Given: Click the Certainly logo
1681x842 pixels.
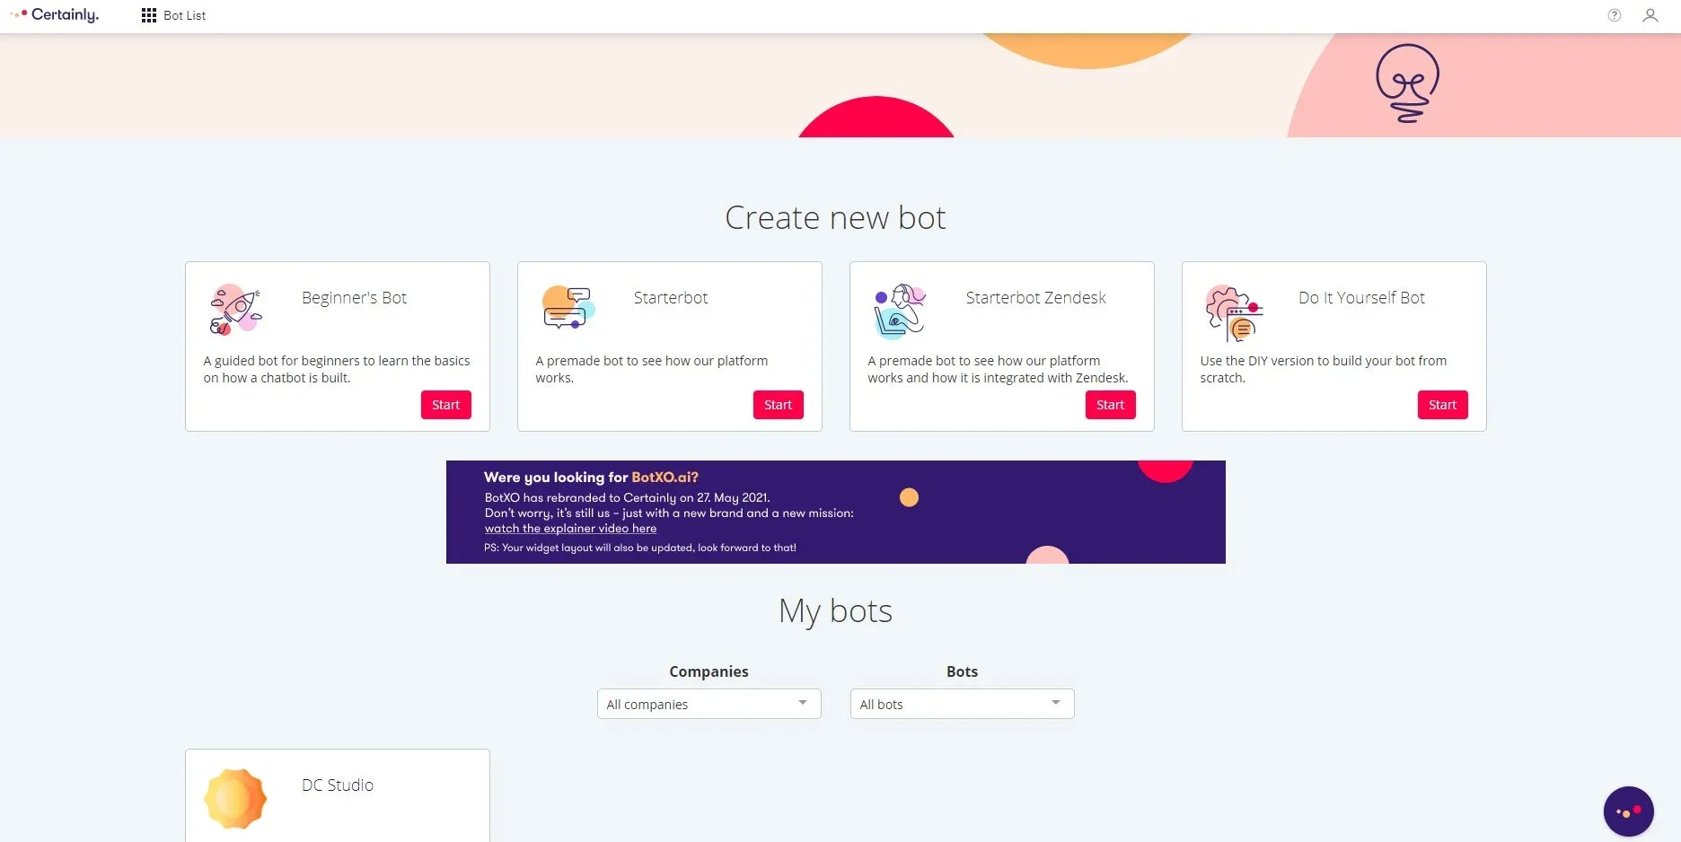Looking at the screenshot, I should coord(54,14).
